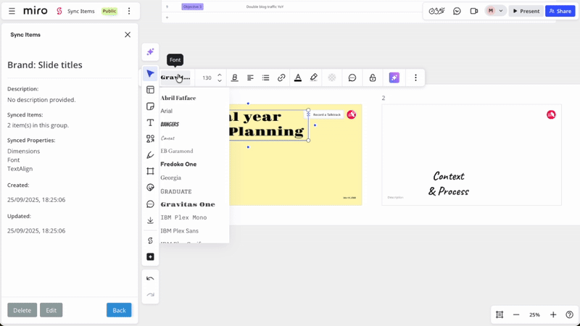Image resolution: width=580 pixels, height=326 pixels.
Task: Click the Undo arrow
Action: [150, 278]
